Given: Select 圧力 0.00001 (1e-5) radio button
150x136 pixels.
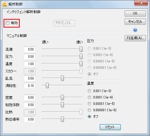Looking at the screenshot, I should (x=89, y=61).
